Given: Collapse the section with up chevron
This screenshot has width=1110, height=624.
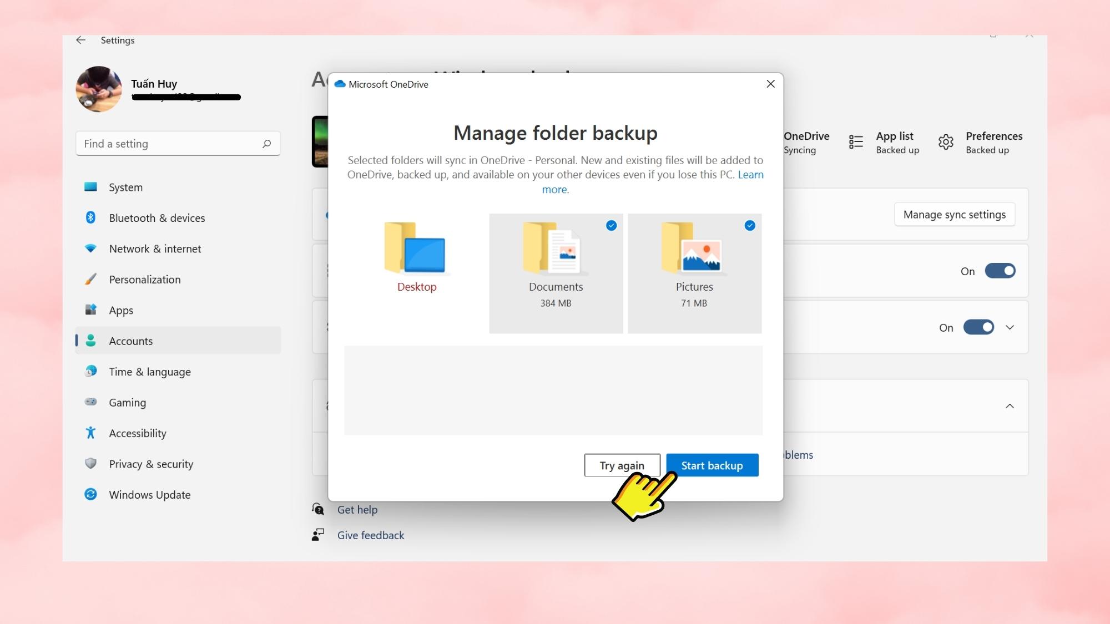Looking at the screenshot, I should click(x=1010, y=406).
